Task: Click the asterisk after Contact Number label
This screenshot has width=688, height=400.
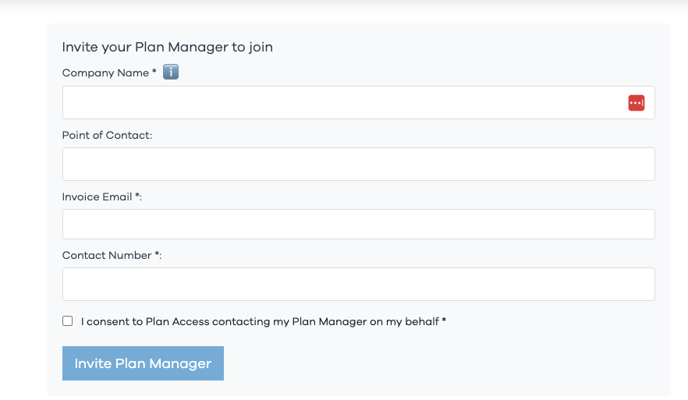Action: 157,254
